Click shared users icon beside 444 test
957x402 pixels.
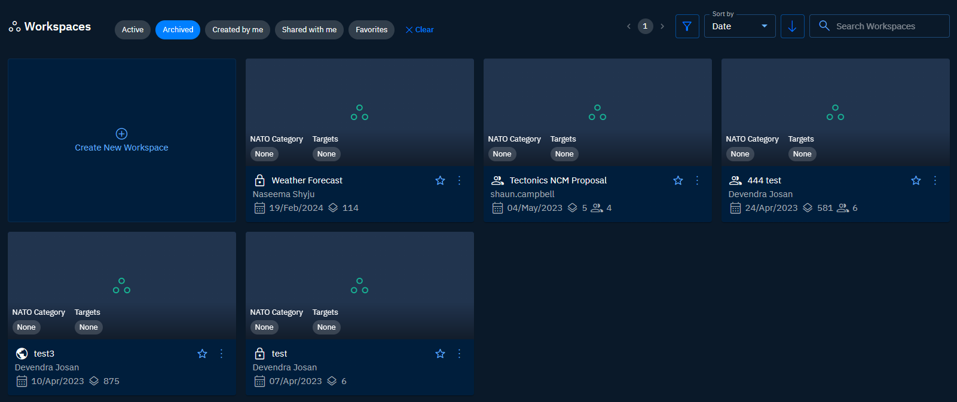735,180
